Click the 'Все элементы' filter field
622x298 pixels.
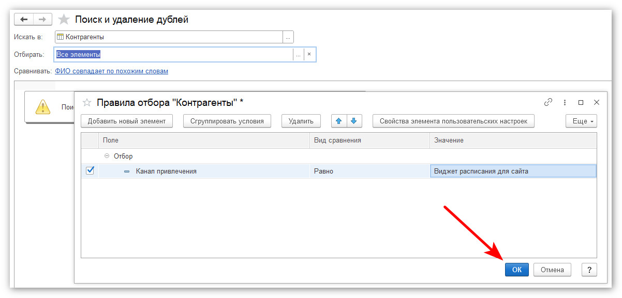[173, 54]
